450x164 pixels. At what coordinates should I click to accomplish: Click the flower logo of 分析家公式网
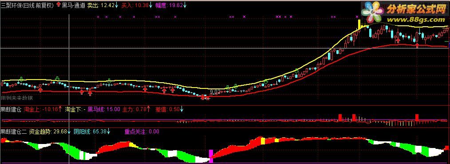[x=372, y=13]
